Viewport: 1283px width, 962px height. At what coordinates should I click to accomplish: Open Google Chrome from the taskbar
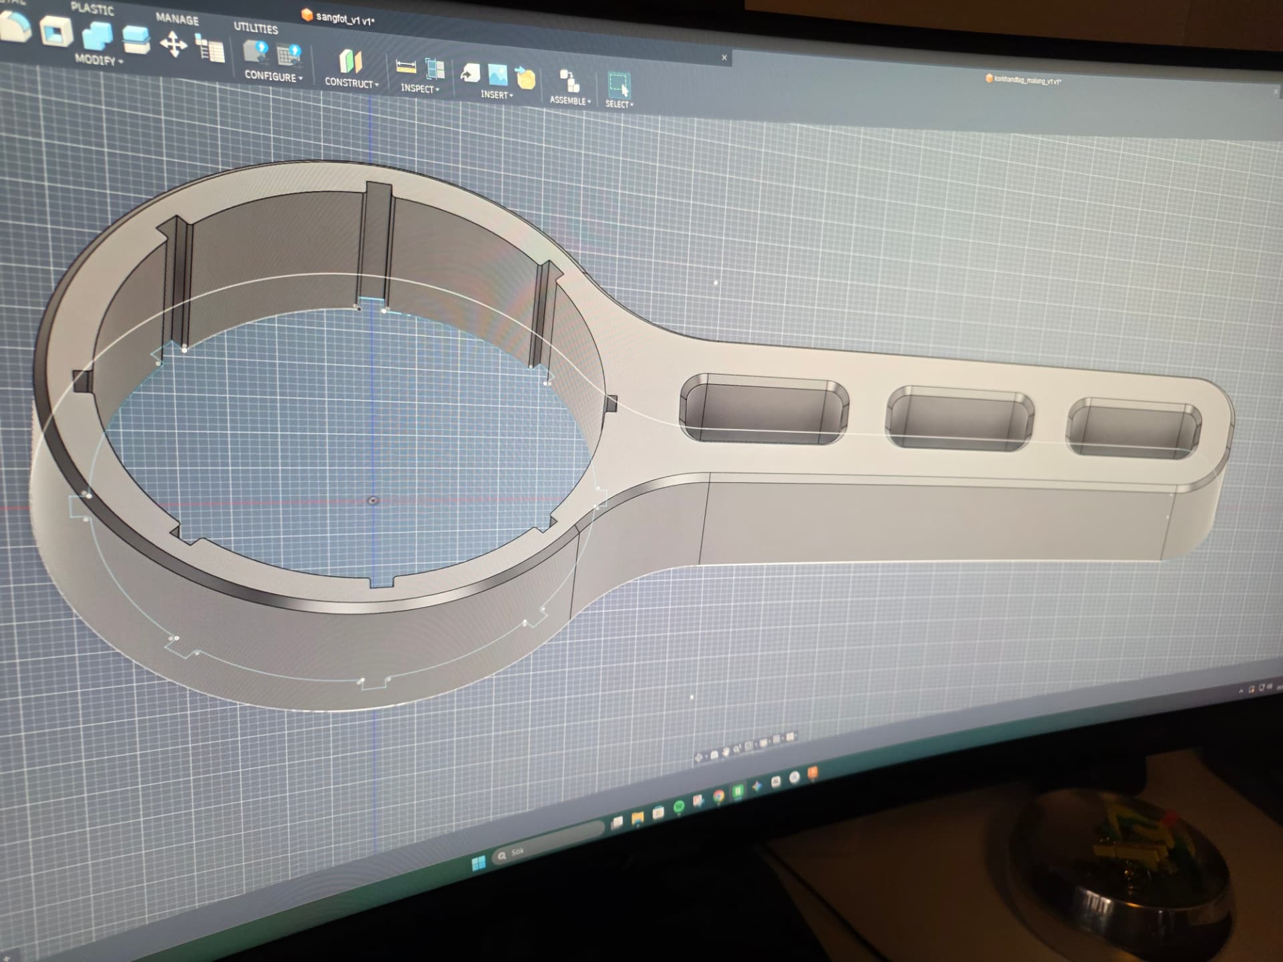pos(718,796)
